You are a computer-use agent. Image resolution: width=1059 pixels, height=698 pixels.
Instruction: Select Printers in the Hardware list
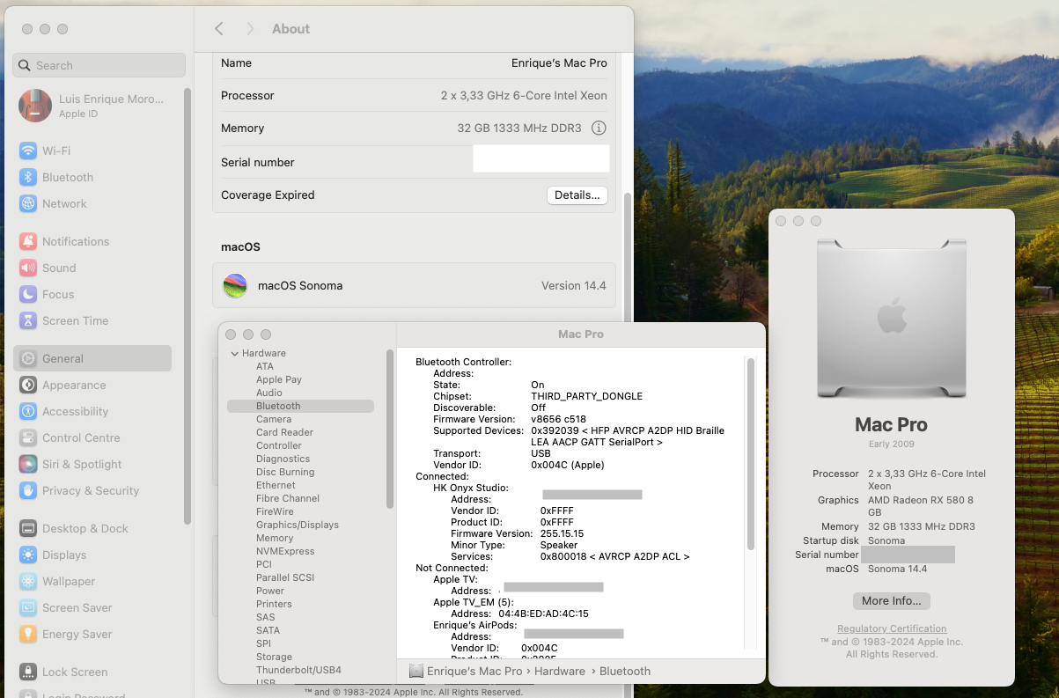tap(274, 604)
